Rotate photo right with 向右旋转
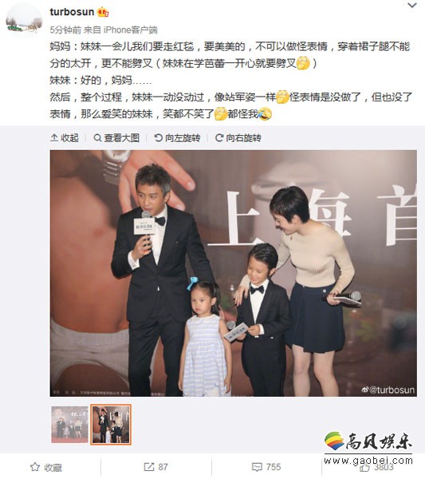 (x=238, y=138)
